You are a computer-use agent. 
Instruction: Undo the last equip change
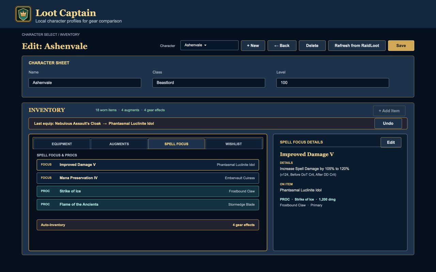pyautogui.click(x=388, y=123)
